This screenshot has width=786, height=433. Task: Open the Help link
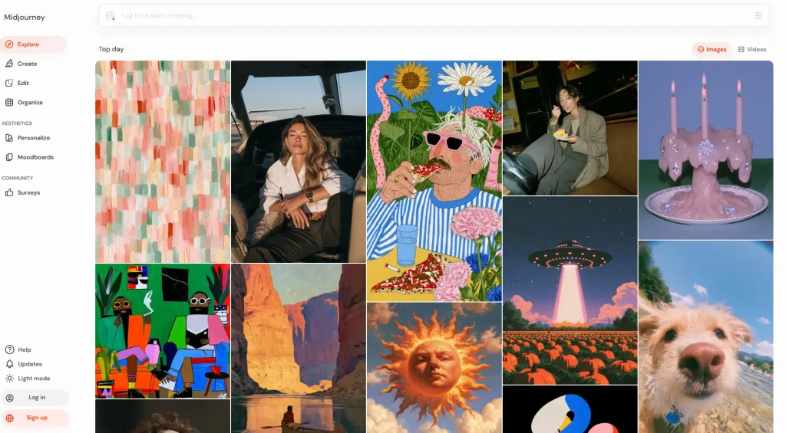25,349
